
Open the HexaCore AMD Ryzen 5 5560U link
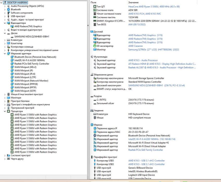coord(154,6)
